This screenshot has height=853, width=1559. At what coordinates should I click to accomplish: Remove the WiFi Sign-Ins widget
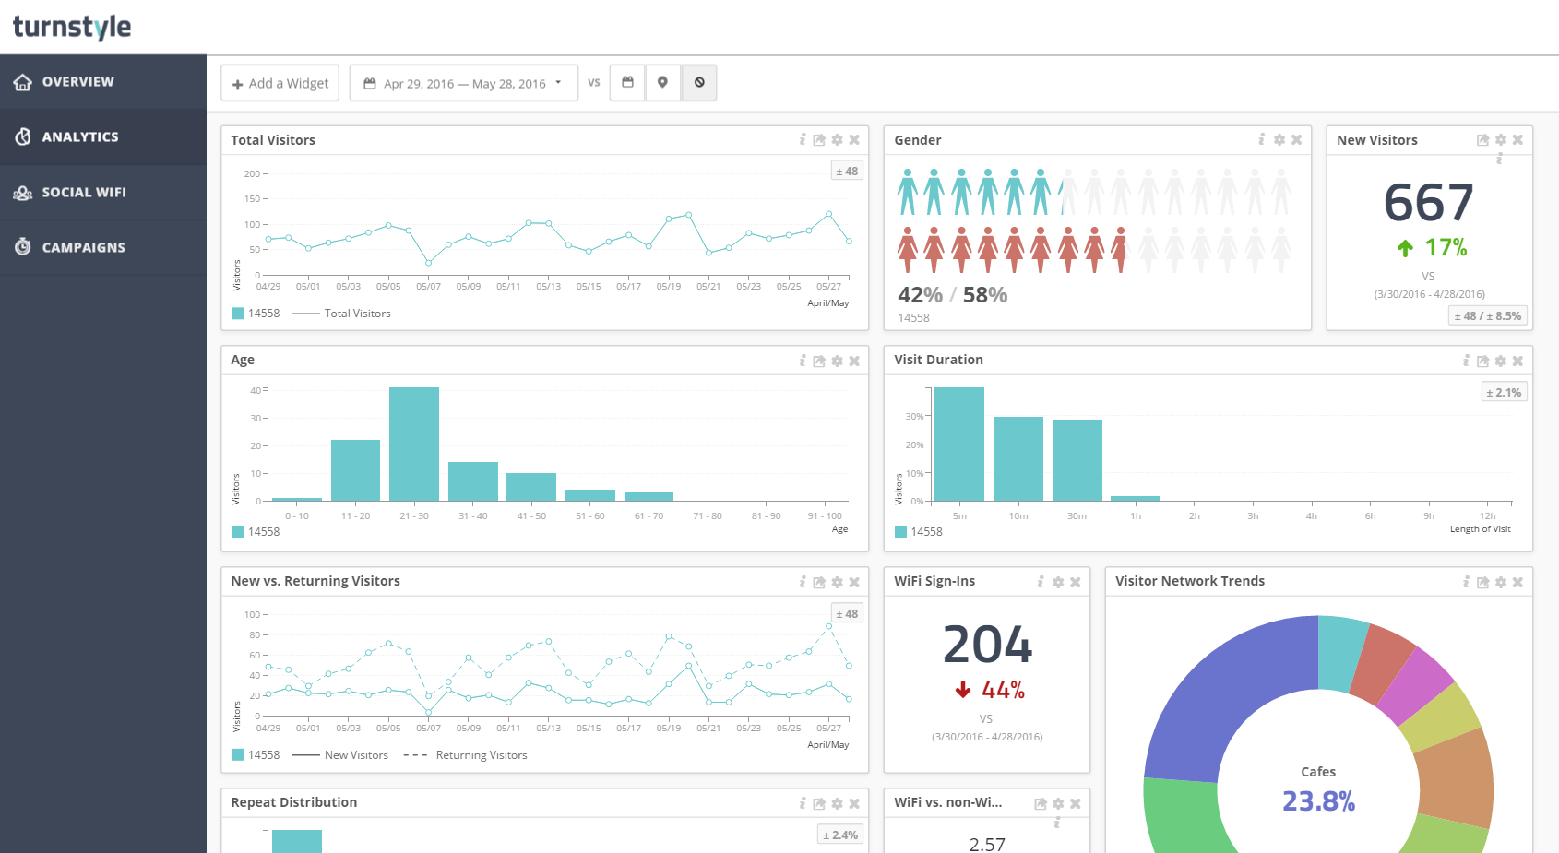click(1076, 583)
